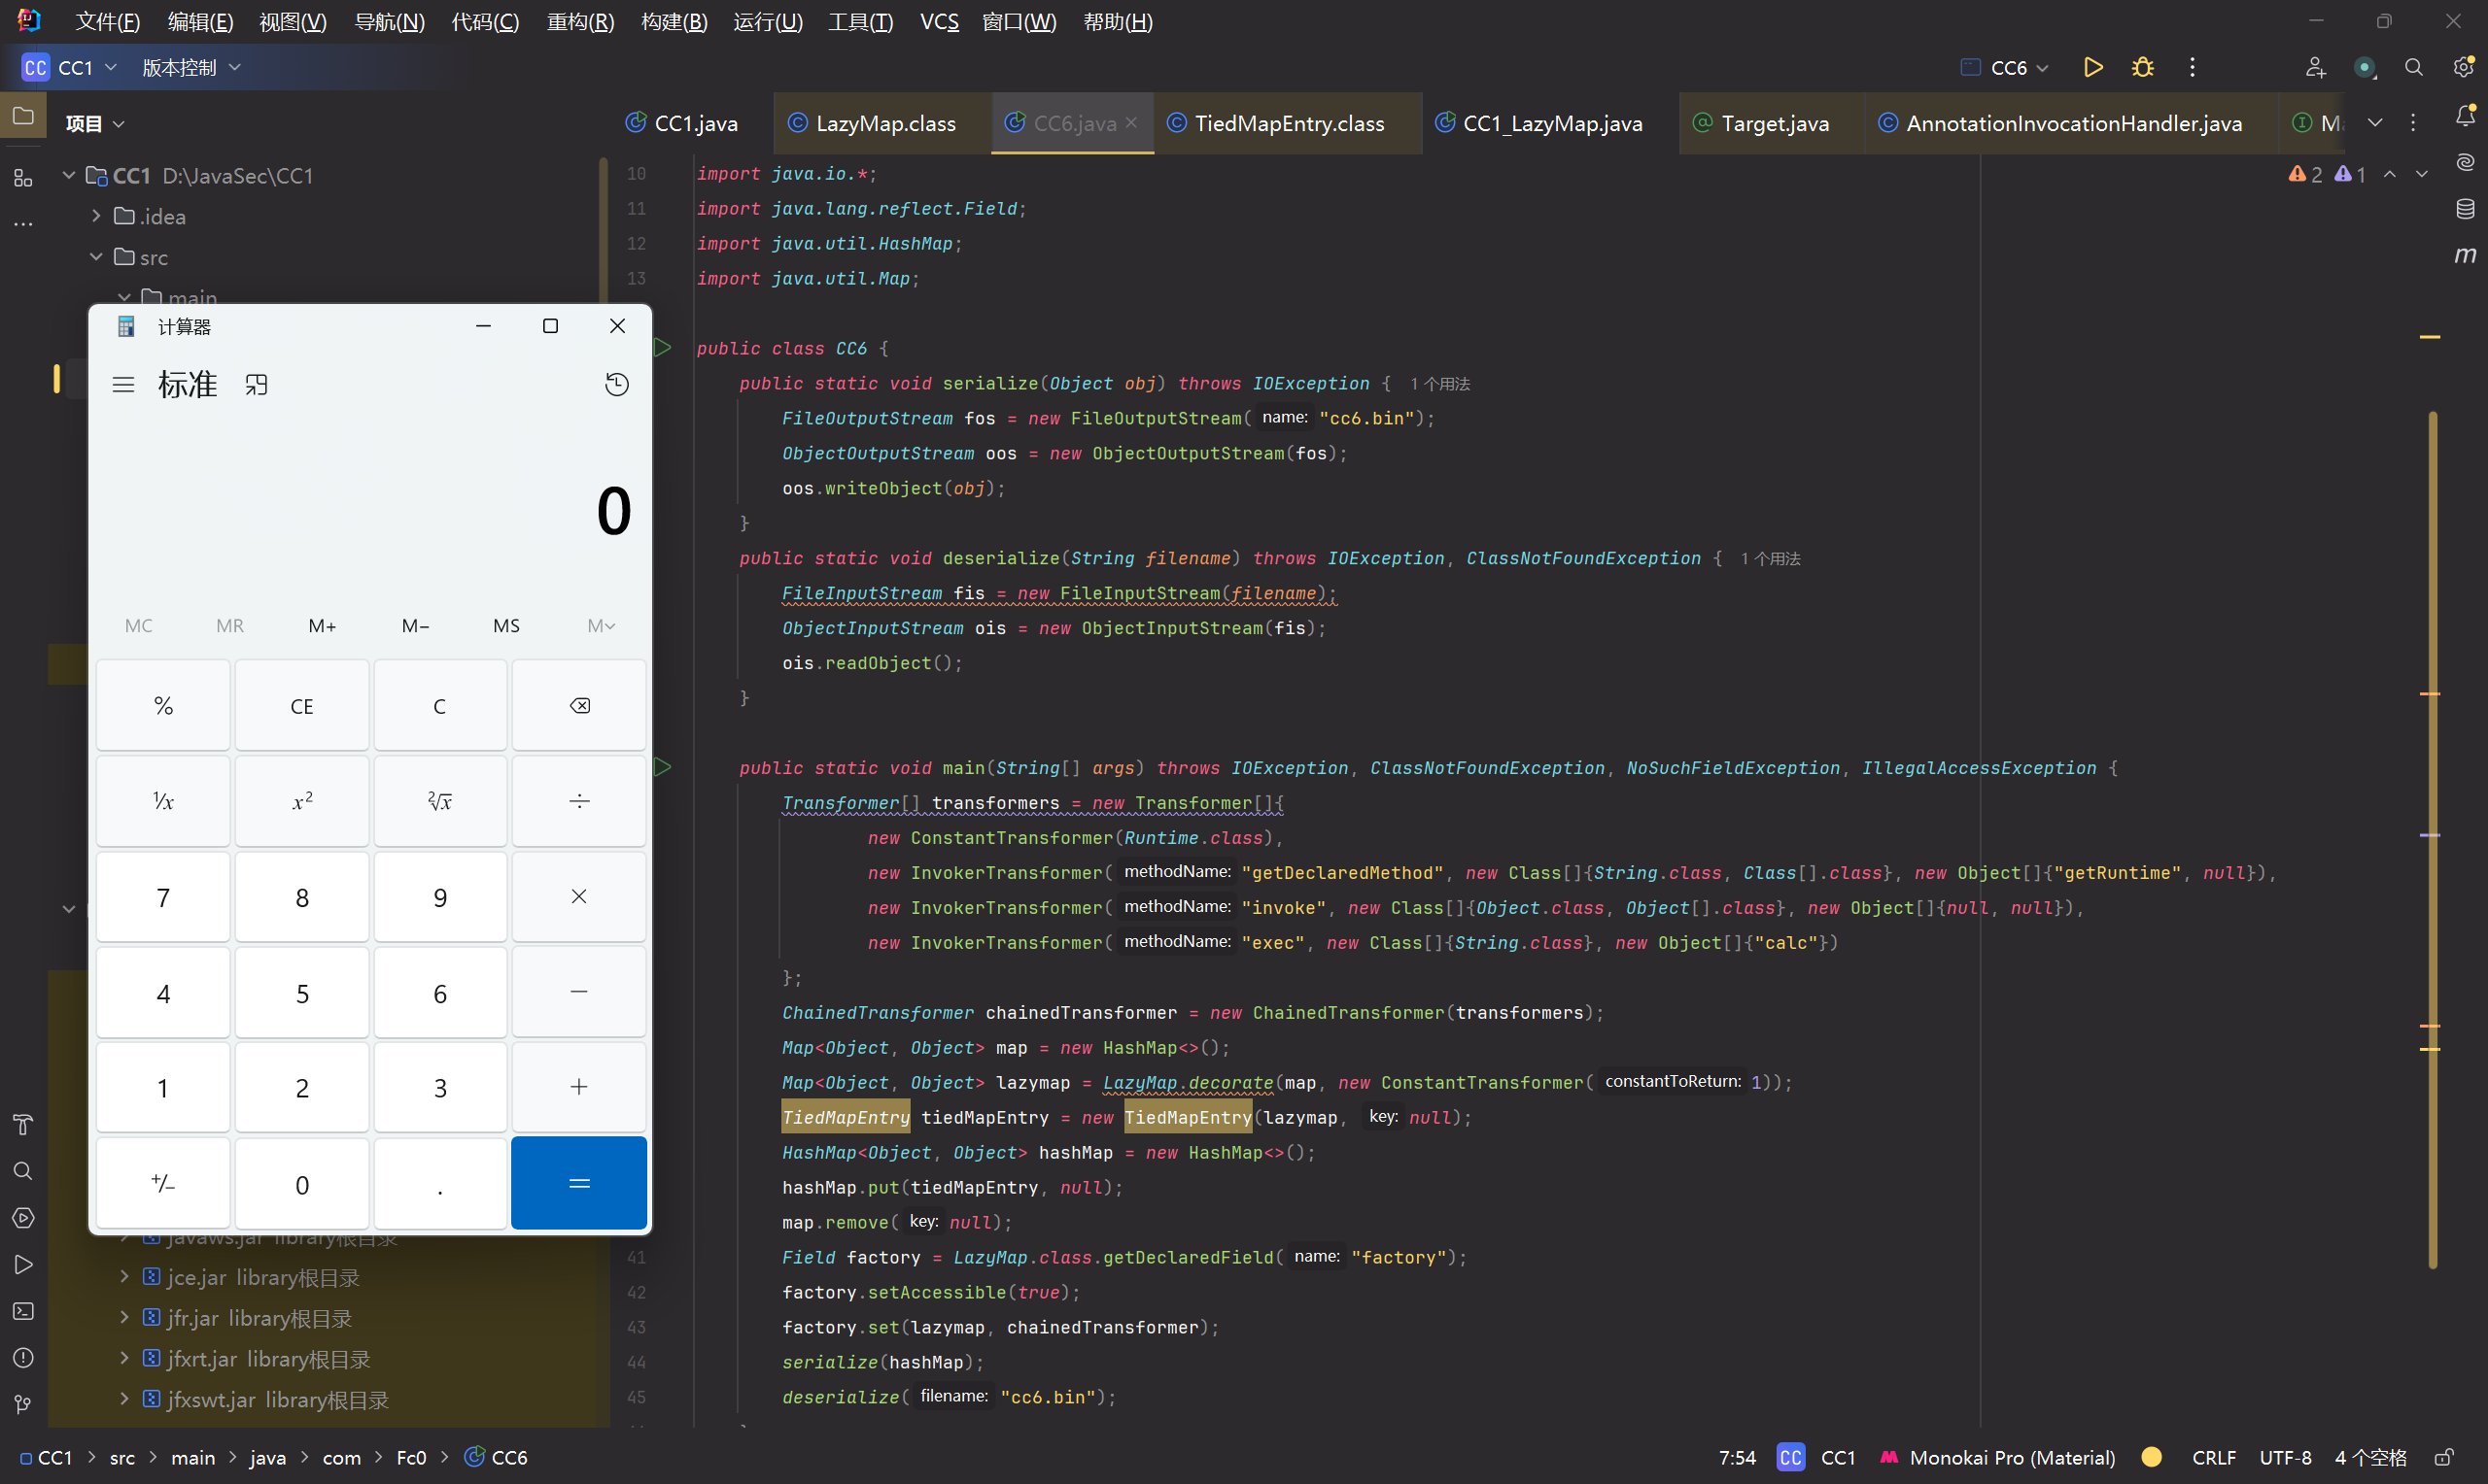This screenshot has height=1484, width=2488.
Task: Open calculator history icon
Action: click(616, 385)
